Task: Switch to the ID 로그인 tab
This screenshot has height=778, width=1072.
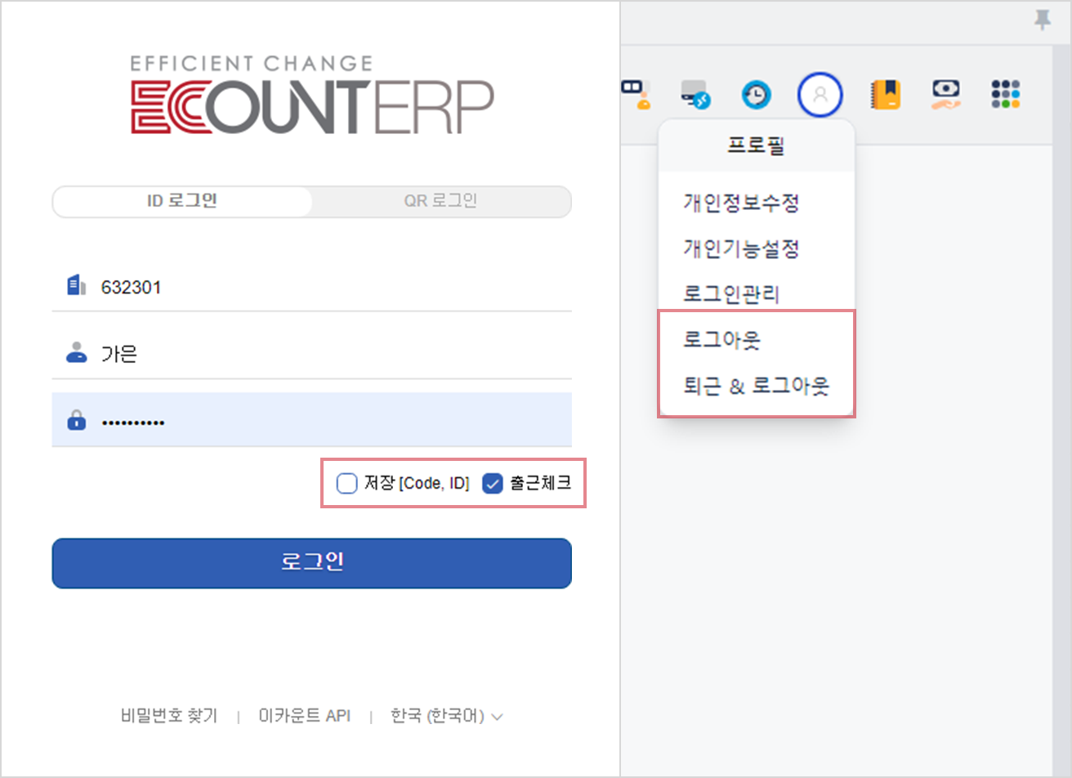Action: [182, 201]
